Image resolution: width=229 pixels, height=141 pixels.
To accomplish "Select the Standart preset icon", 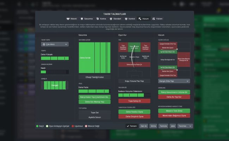I will pos(111,19).
